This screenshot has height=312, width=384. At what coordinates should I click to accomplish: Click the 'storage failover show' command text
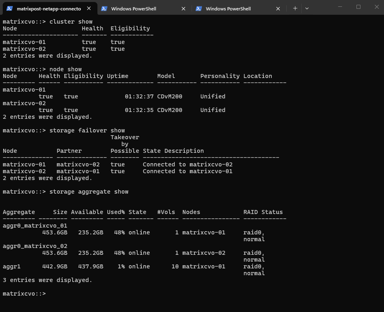coord(87,130)
